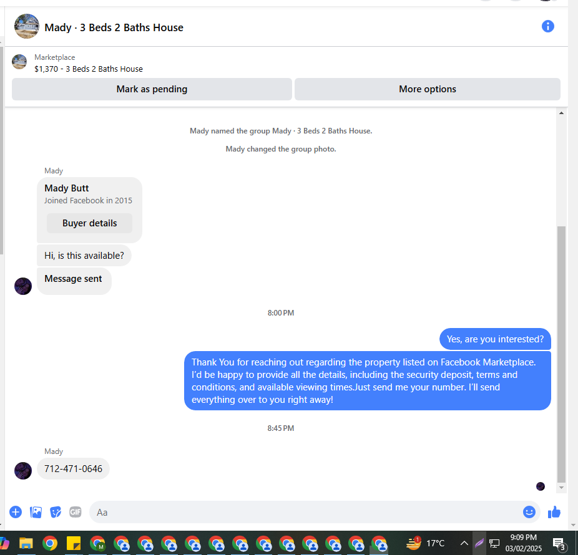Click Mark as pending button
Image resolution: width=578 pixels, height=555 pixels.
152,89
